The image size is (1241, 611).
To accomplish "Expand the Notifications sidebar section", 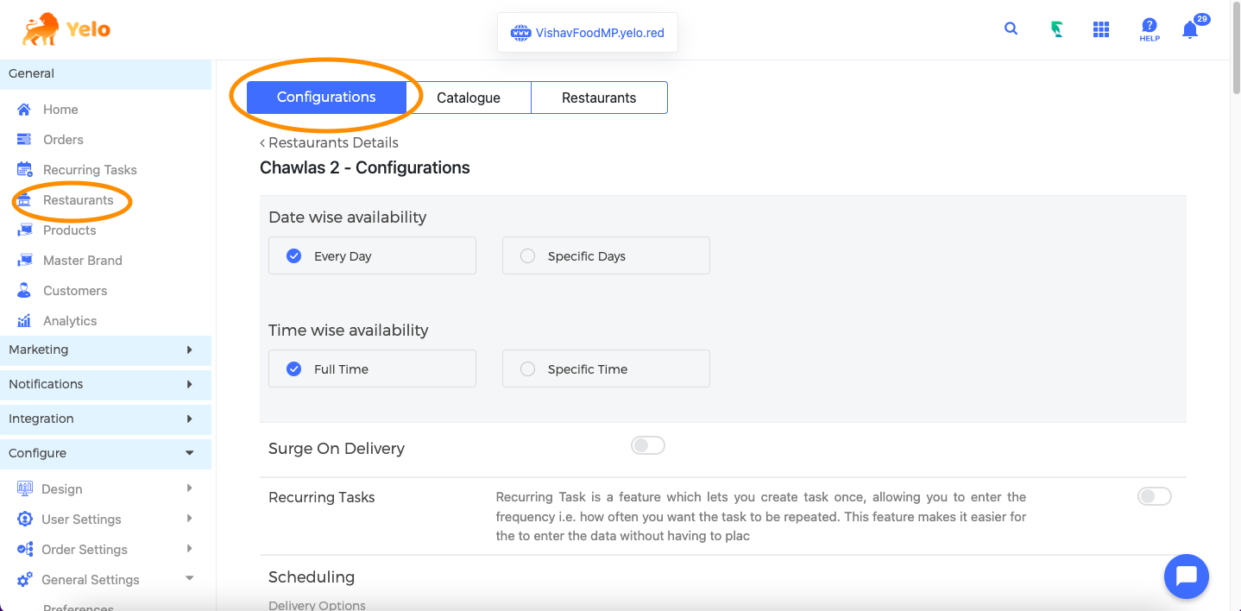I will click(105, 384).
